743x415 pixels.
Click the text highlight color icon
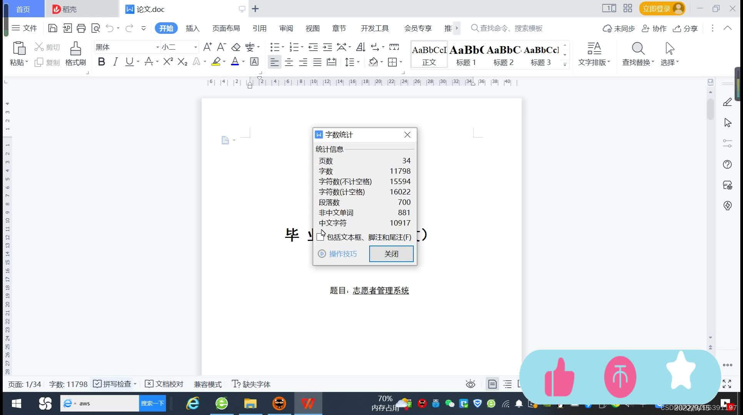click(x=215, y=62)
